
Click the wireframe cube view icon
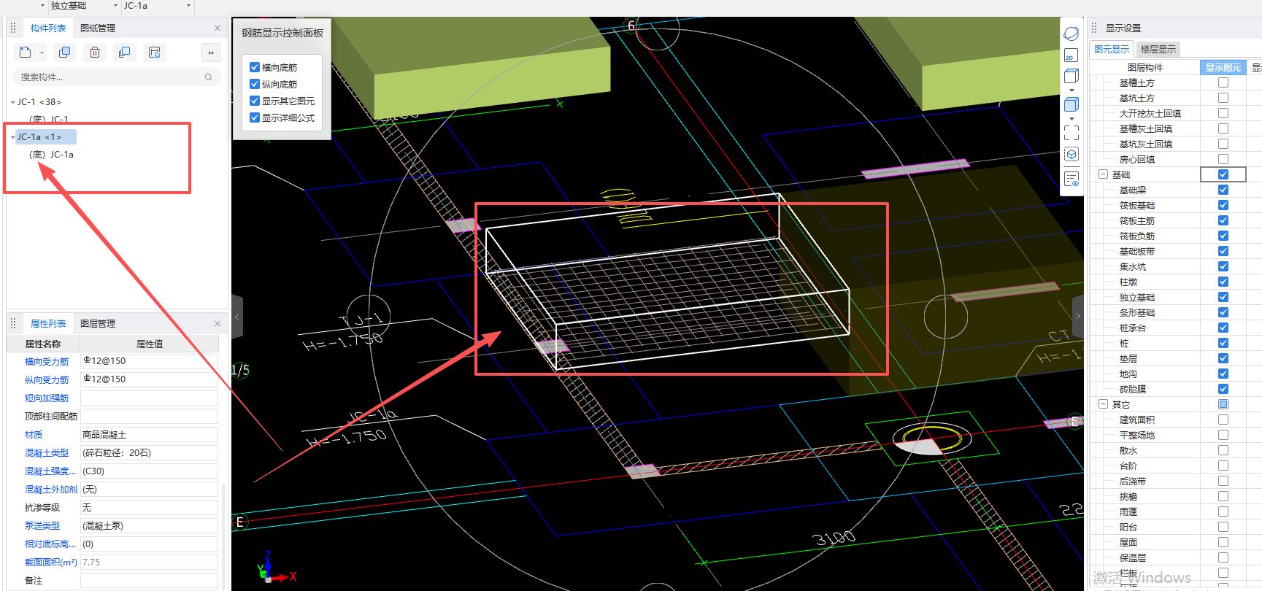click(x=1071, y=76)
